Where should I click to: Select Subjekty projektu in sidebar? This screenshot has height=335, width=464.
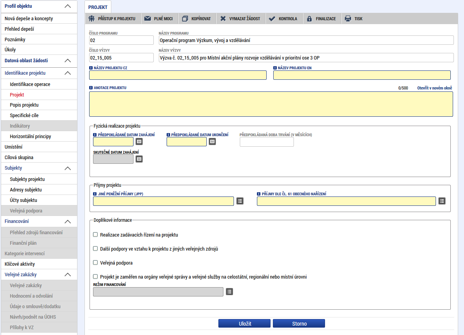39,179
